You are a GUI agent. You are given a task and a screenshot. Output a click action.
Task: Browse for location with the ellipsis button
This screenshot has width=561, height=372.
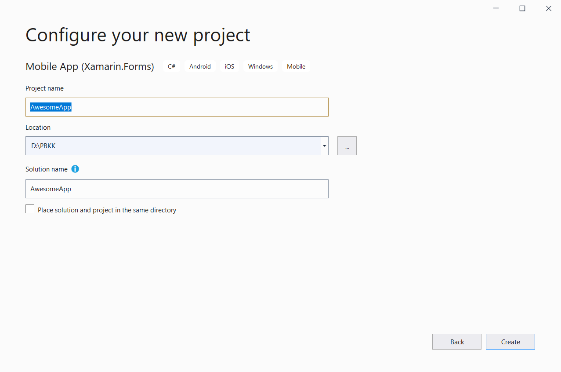pyautogui.click(x=347, y=146)
